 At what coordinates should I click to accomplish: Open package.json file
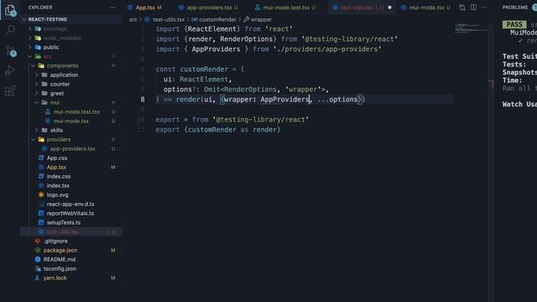pyautogui.click(x=60, y=251)
